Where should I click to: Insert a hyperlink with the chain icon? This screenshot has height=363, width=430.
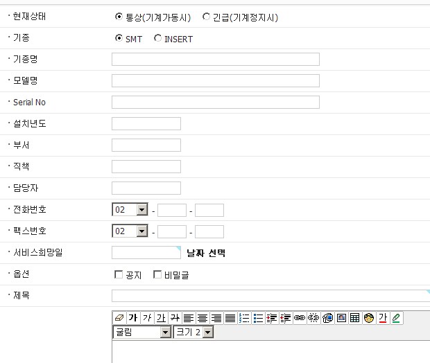point(300,318)
